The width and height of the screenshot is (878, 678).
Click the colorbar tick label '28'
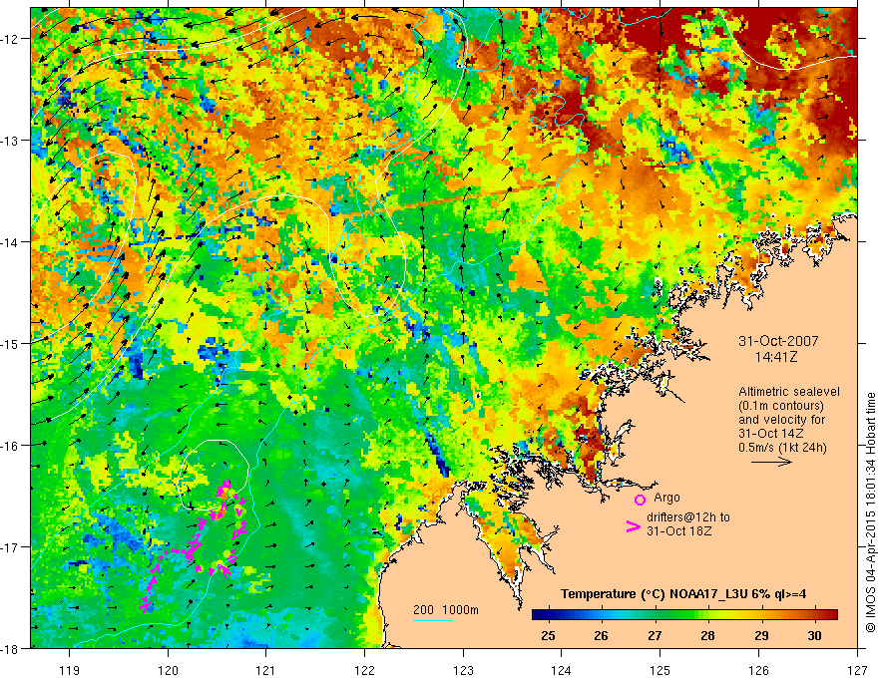[x=707, y=636]
